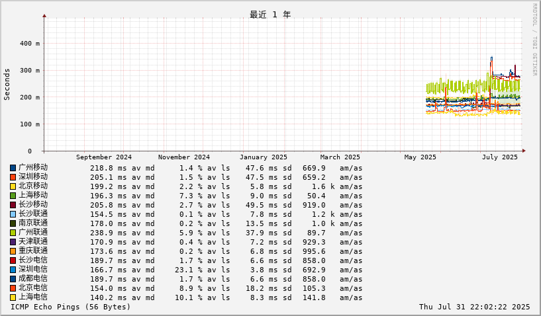
Task: Click the 300 m y-axis tick label
Action: [x=30, y=70]
